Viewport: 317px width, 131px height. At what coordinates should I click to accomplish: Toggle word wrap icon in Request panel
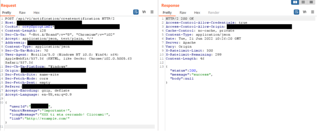[136, 12]
